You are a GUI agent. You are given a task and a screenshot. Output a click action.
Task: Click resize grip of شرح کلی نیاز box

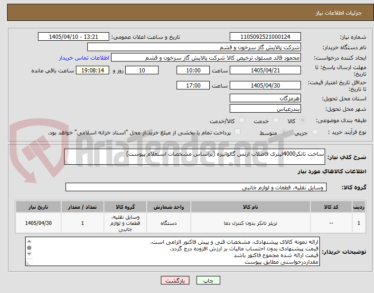click(66, 162)
